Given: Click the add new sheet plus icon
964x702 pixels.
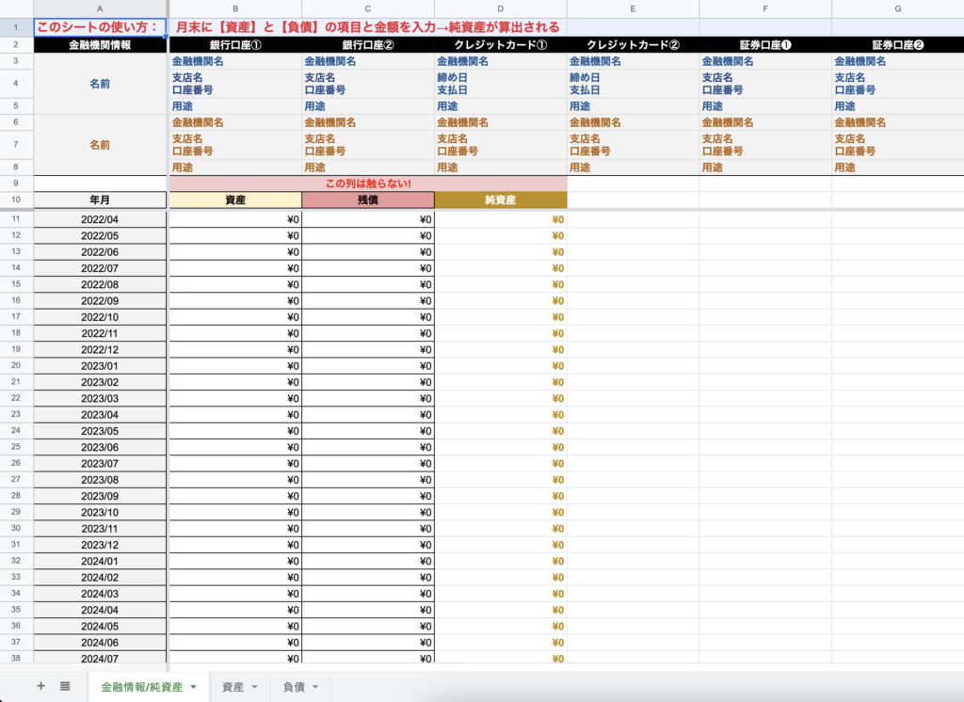Looking at the screenshot, I should pyautogui.click(x=40, y=686).
